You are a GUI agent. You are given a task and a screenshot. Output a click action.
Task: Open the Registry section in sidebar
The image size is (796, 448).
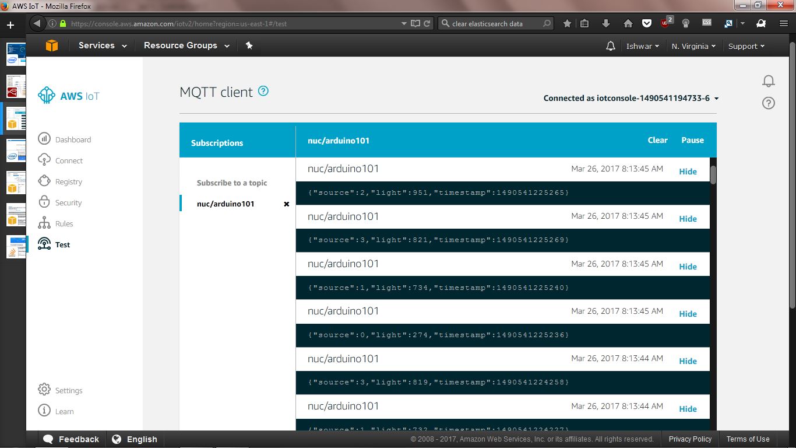click(60, 181)
